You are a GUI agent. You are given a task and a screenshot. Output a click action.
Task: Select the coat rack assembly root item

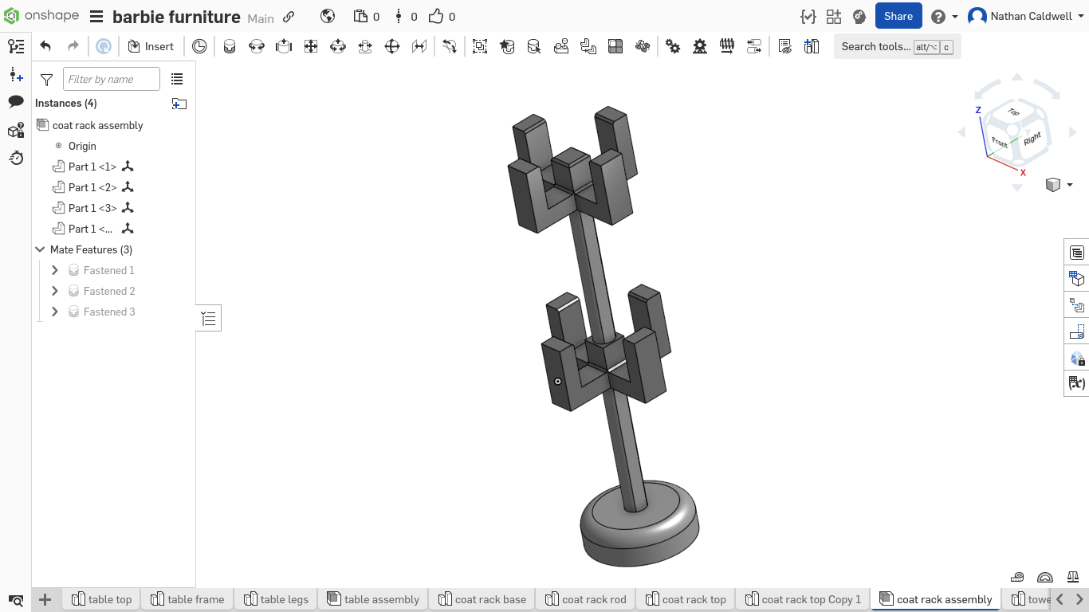[x=90, y=125]
